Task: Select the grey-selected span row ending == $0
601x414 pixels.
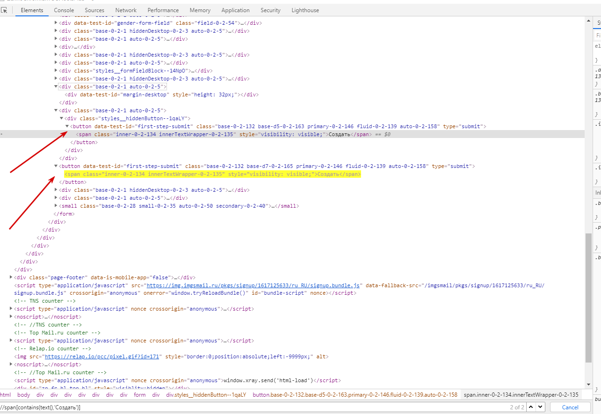Action: [292, 134]
